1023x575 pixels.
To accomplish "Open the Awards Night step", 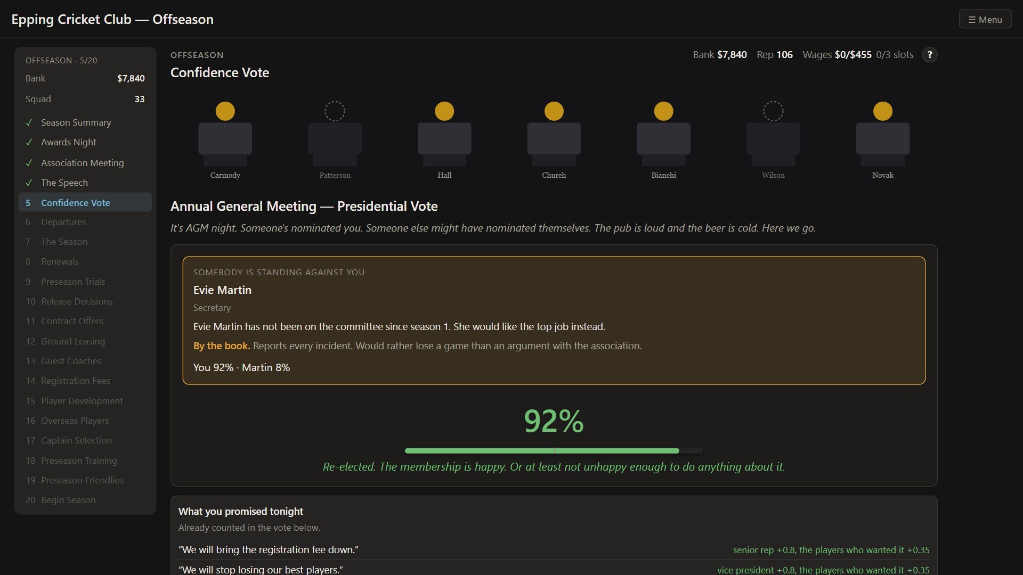I will [85, 142].
